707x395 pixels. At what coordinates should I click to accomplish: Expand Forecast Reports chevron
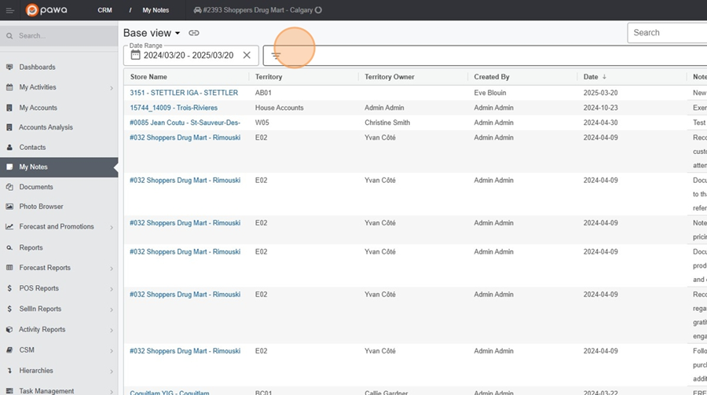pyautogui.click(x=112, y=269)
